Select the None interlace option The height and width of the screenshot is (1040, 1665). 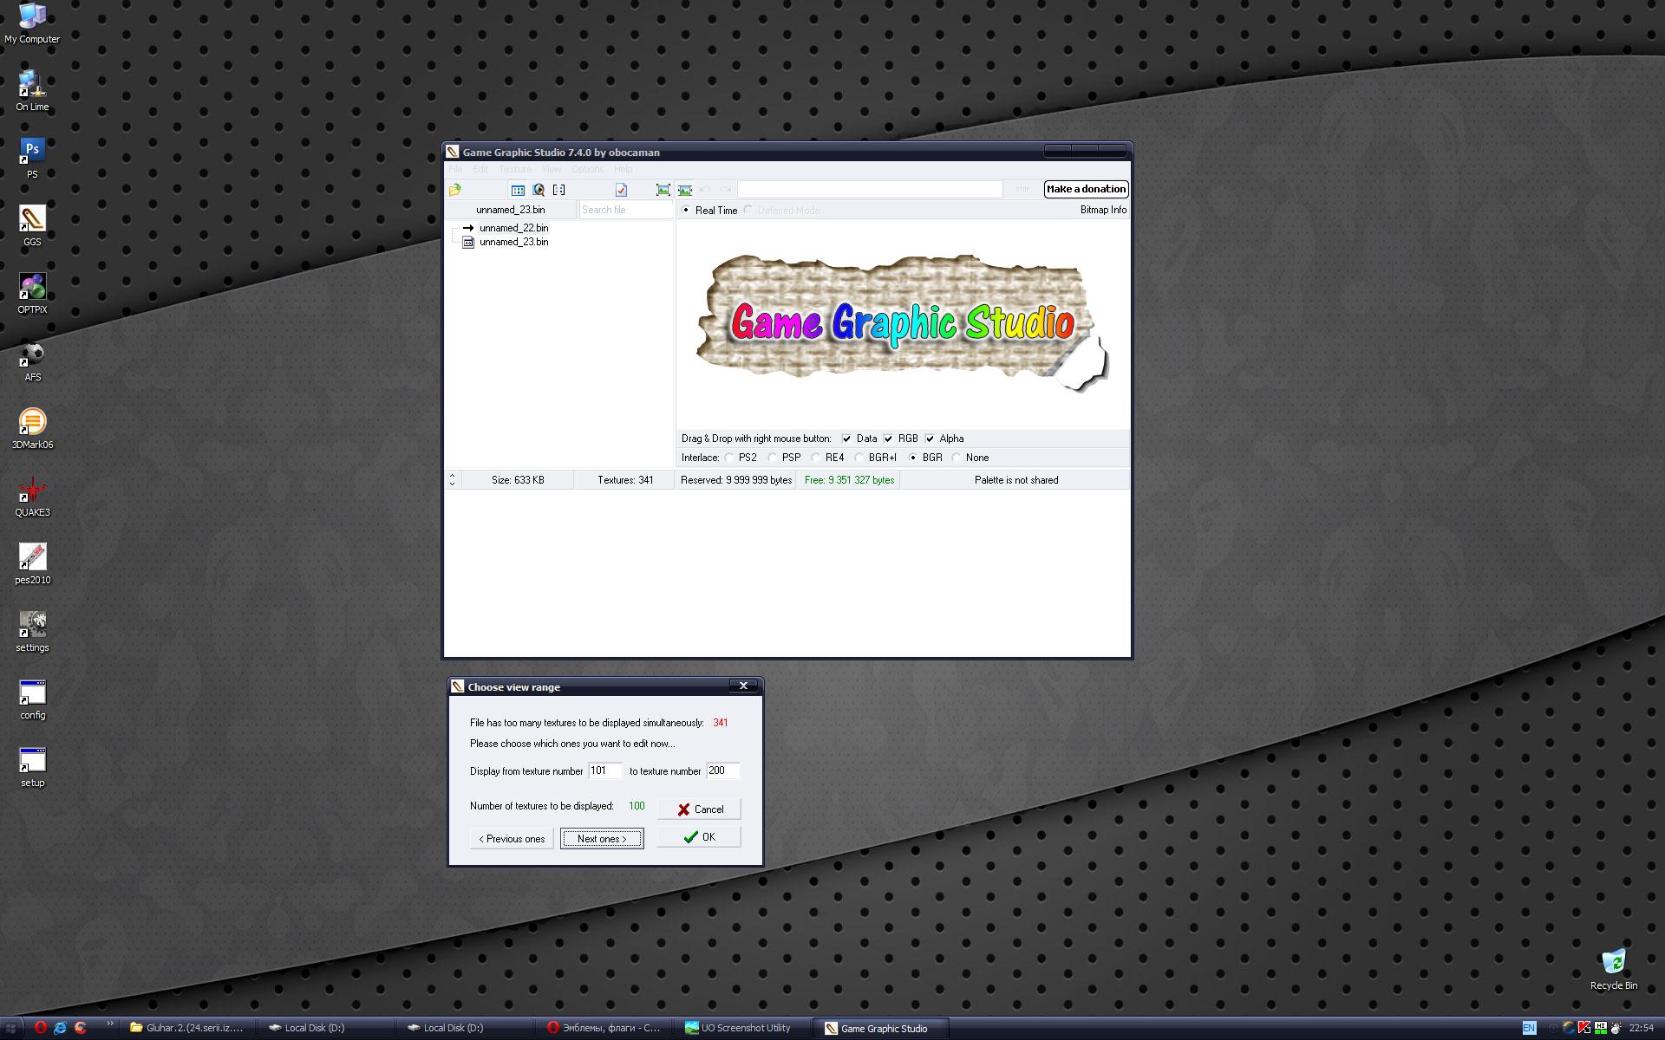957,458
